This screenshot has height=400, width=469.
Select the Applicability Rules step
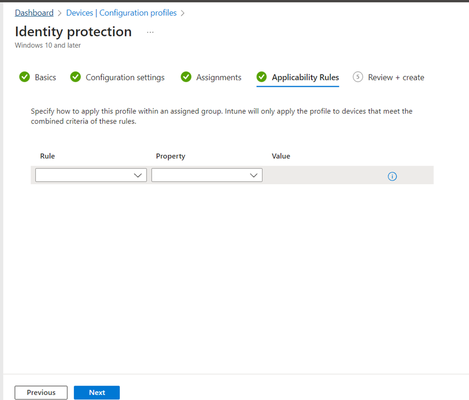(x=297, y=77)
